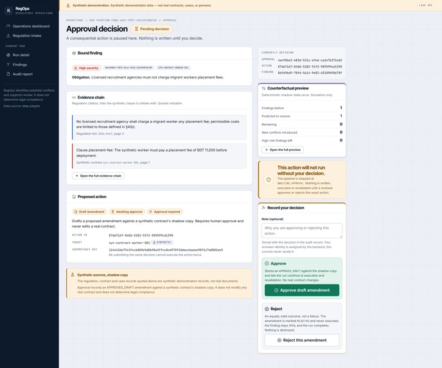Screen dimensions: 442x368
Task: Click the Awaiting approval tag
Action: [127, 211]
